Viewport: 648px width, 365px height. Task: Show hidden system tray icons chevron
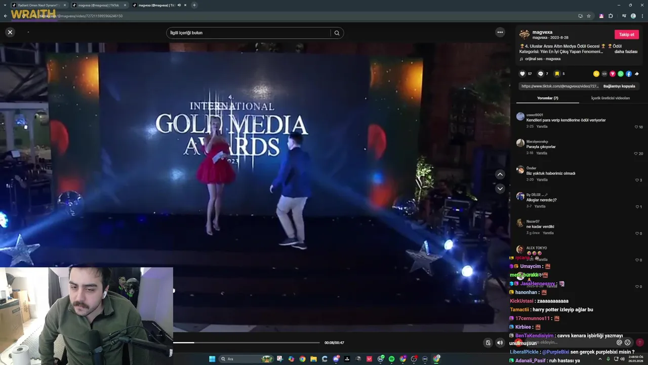tap(600, 359)
